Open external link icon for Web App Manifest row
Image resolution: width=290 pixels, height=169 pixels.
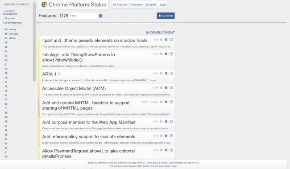coord(171,121)
